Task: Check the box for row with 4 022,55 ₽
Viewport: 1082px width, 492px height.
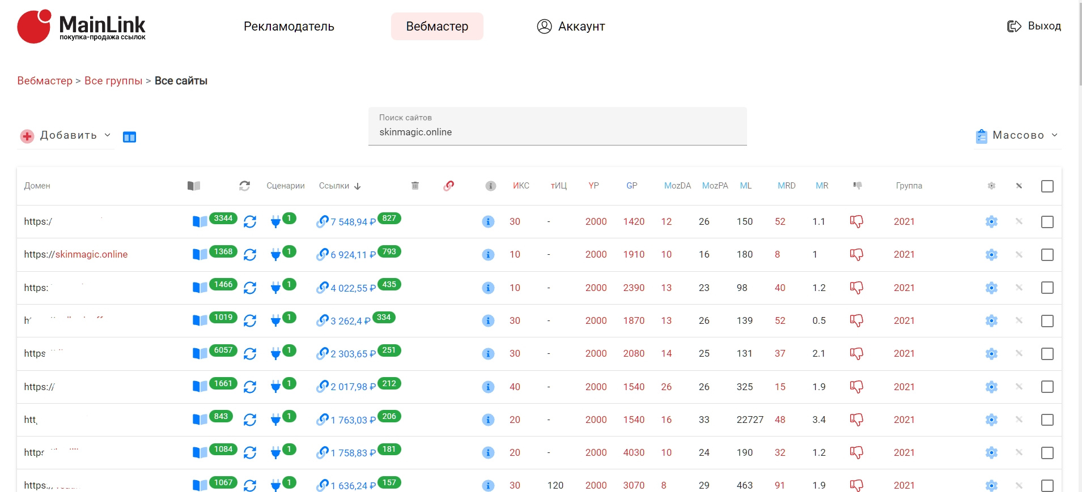Action: (1047, 288)
